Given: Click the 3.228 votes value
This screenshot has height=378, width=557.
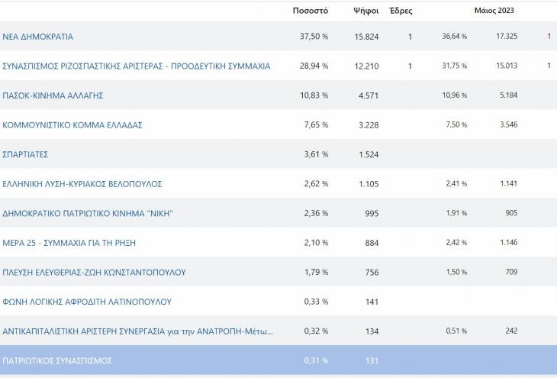Looking at the screenshot, I should coord(369,125).
